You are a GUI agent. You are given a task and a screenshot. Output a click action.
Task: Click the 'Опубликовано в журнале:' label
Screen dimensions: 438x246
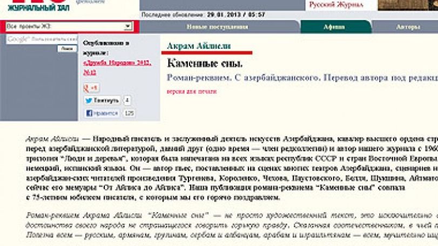coord(106,48)
